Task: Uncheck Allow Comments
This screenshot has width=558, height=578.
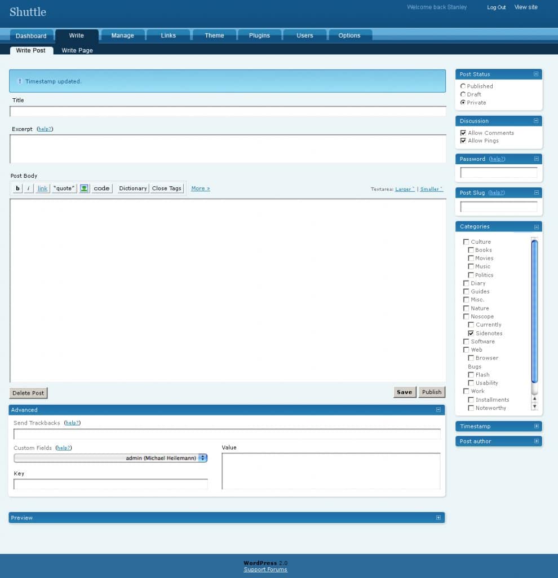Action: click(x=463, y=133)
